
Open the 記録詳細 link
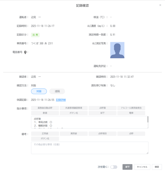point(61,100)
